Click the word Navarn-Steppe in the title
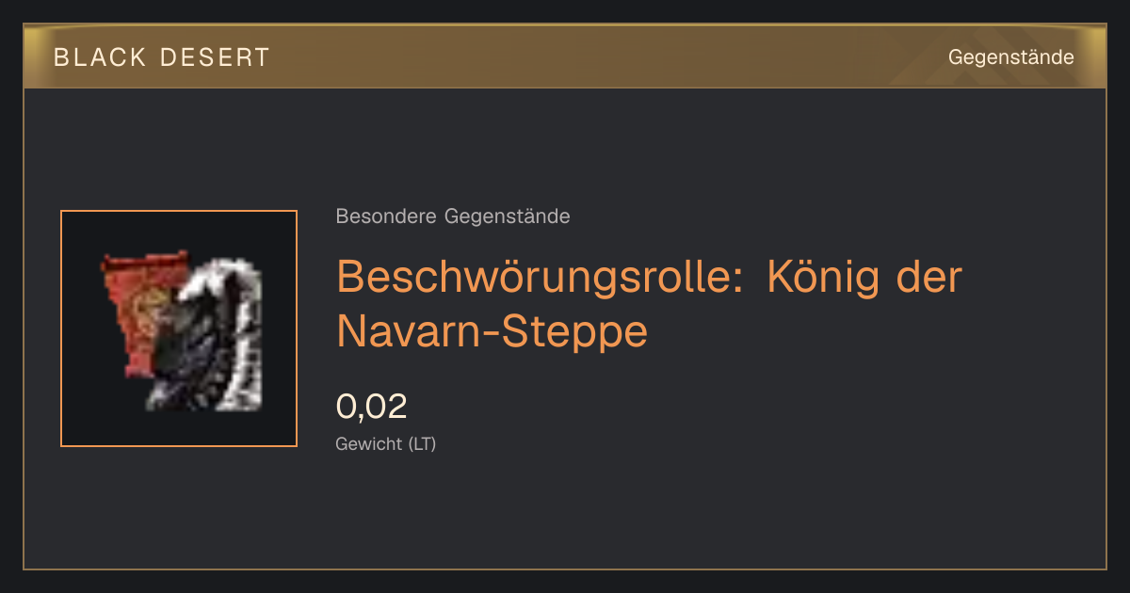Viewport: 1130px width, 593px height. pyautogui.click(x=492, y=330)
